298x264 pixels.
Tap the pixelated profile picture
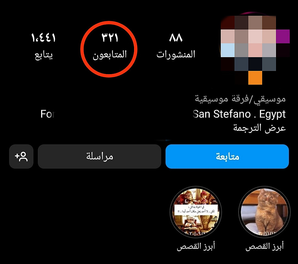tap(255, 50)
